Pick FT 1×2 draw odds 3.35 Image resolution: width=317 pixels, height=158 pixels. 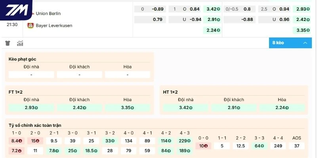click(x=127, y=107)
